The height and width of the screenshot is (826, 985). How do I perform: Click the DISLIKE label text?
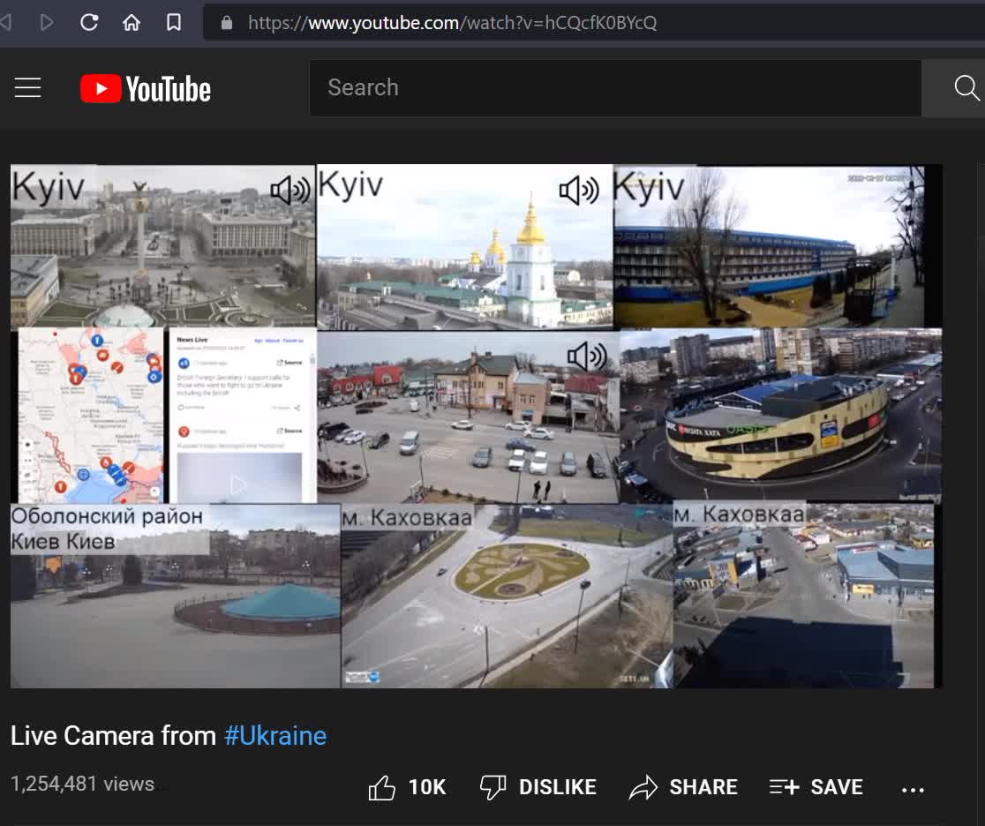(558, 787)
